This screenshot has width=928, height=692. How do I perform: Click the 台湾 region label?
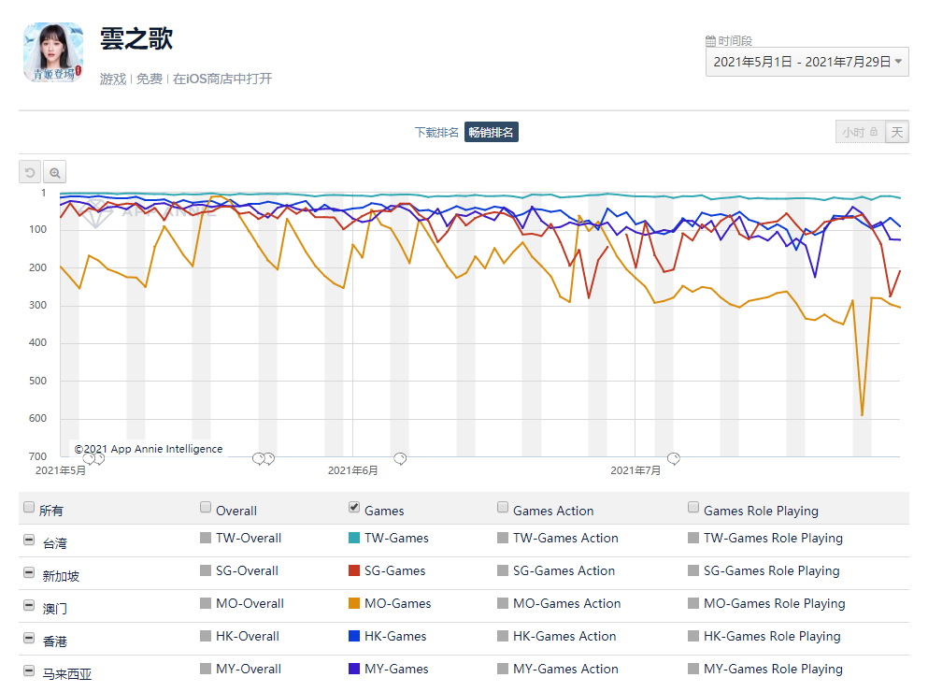[x=54, y=543]
